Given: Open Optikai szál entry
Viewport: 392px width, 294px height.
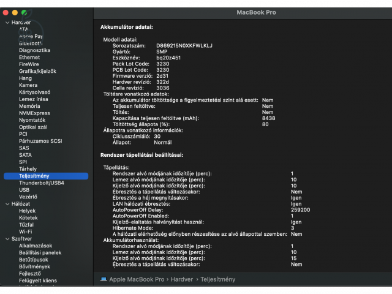Looking at the screenshot, I should pyautogui.click(x=33, y=127).
